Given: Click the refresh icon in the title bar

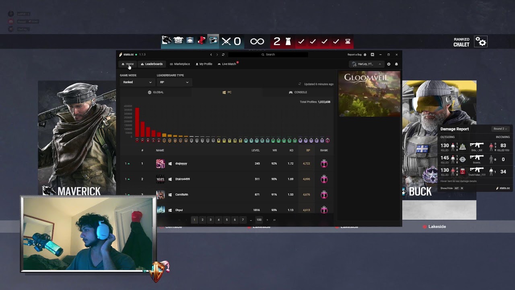Looking at the screenshot, I should (x=223, y=54).
